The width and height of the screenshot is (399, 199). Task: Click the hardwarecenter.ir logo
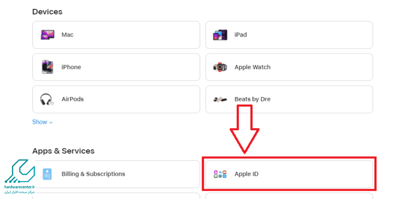20,177
